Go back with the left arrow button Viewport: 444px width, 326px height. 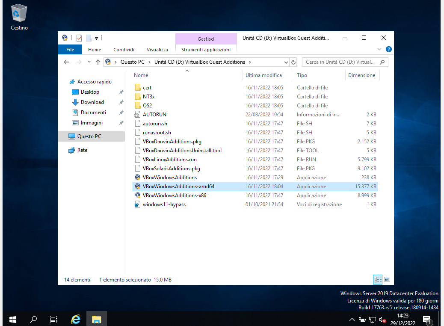click(x=66, y=62)
